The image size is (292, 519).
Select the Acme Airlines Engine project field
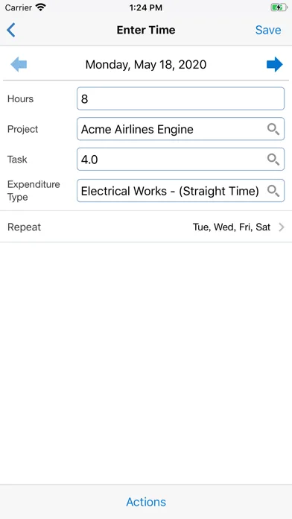[180, 129]
